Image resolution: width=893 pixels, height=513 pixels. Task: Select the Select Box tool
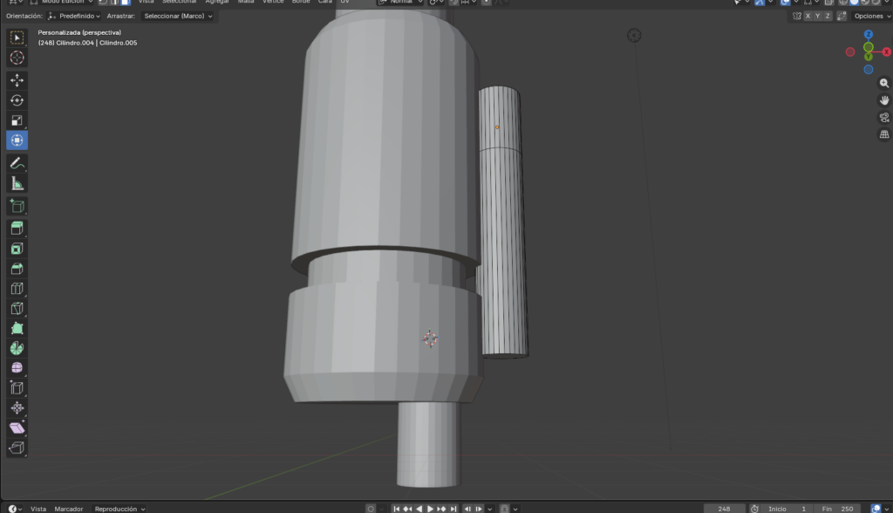coord(17,38)
